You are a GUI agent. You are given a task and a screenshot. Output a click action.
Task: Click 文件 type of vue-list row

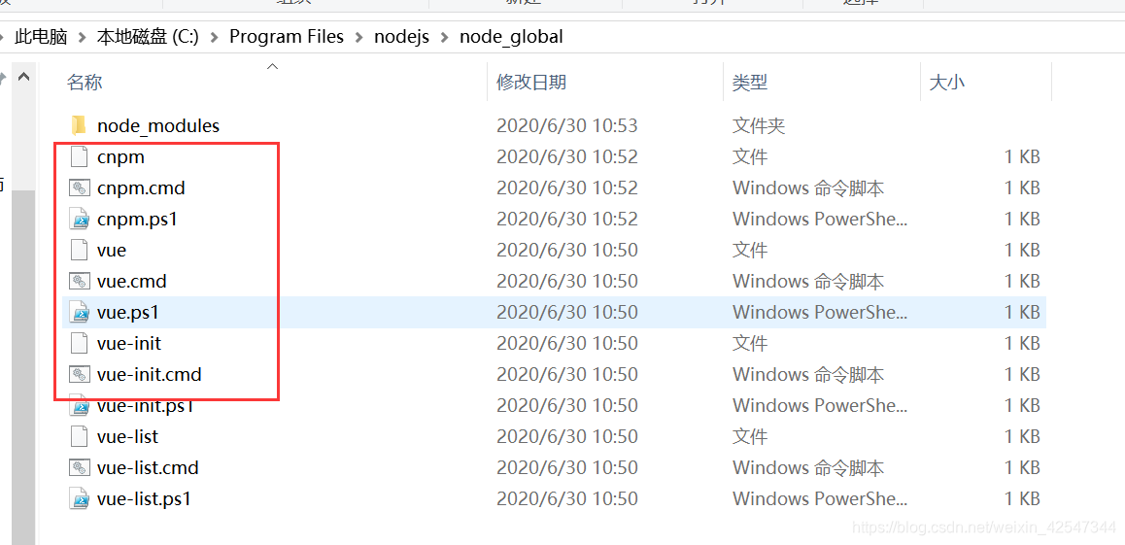coord(750,437)
